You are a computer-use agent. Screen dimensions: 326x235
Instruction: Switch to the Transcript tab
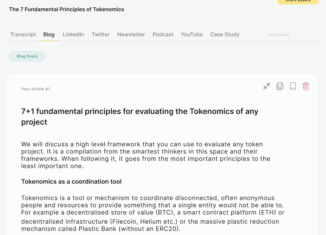coord(23,35)
